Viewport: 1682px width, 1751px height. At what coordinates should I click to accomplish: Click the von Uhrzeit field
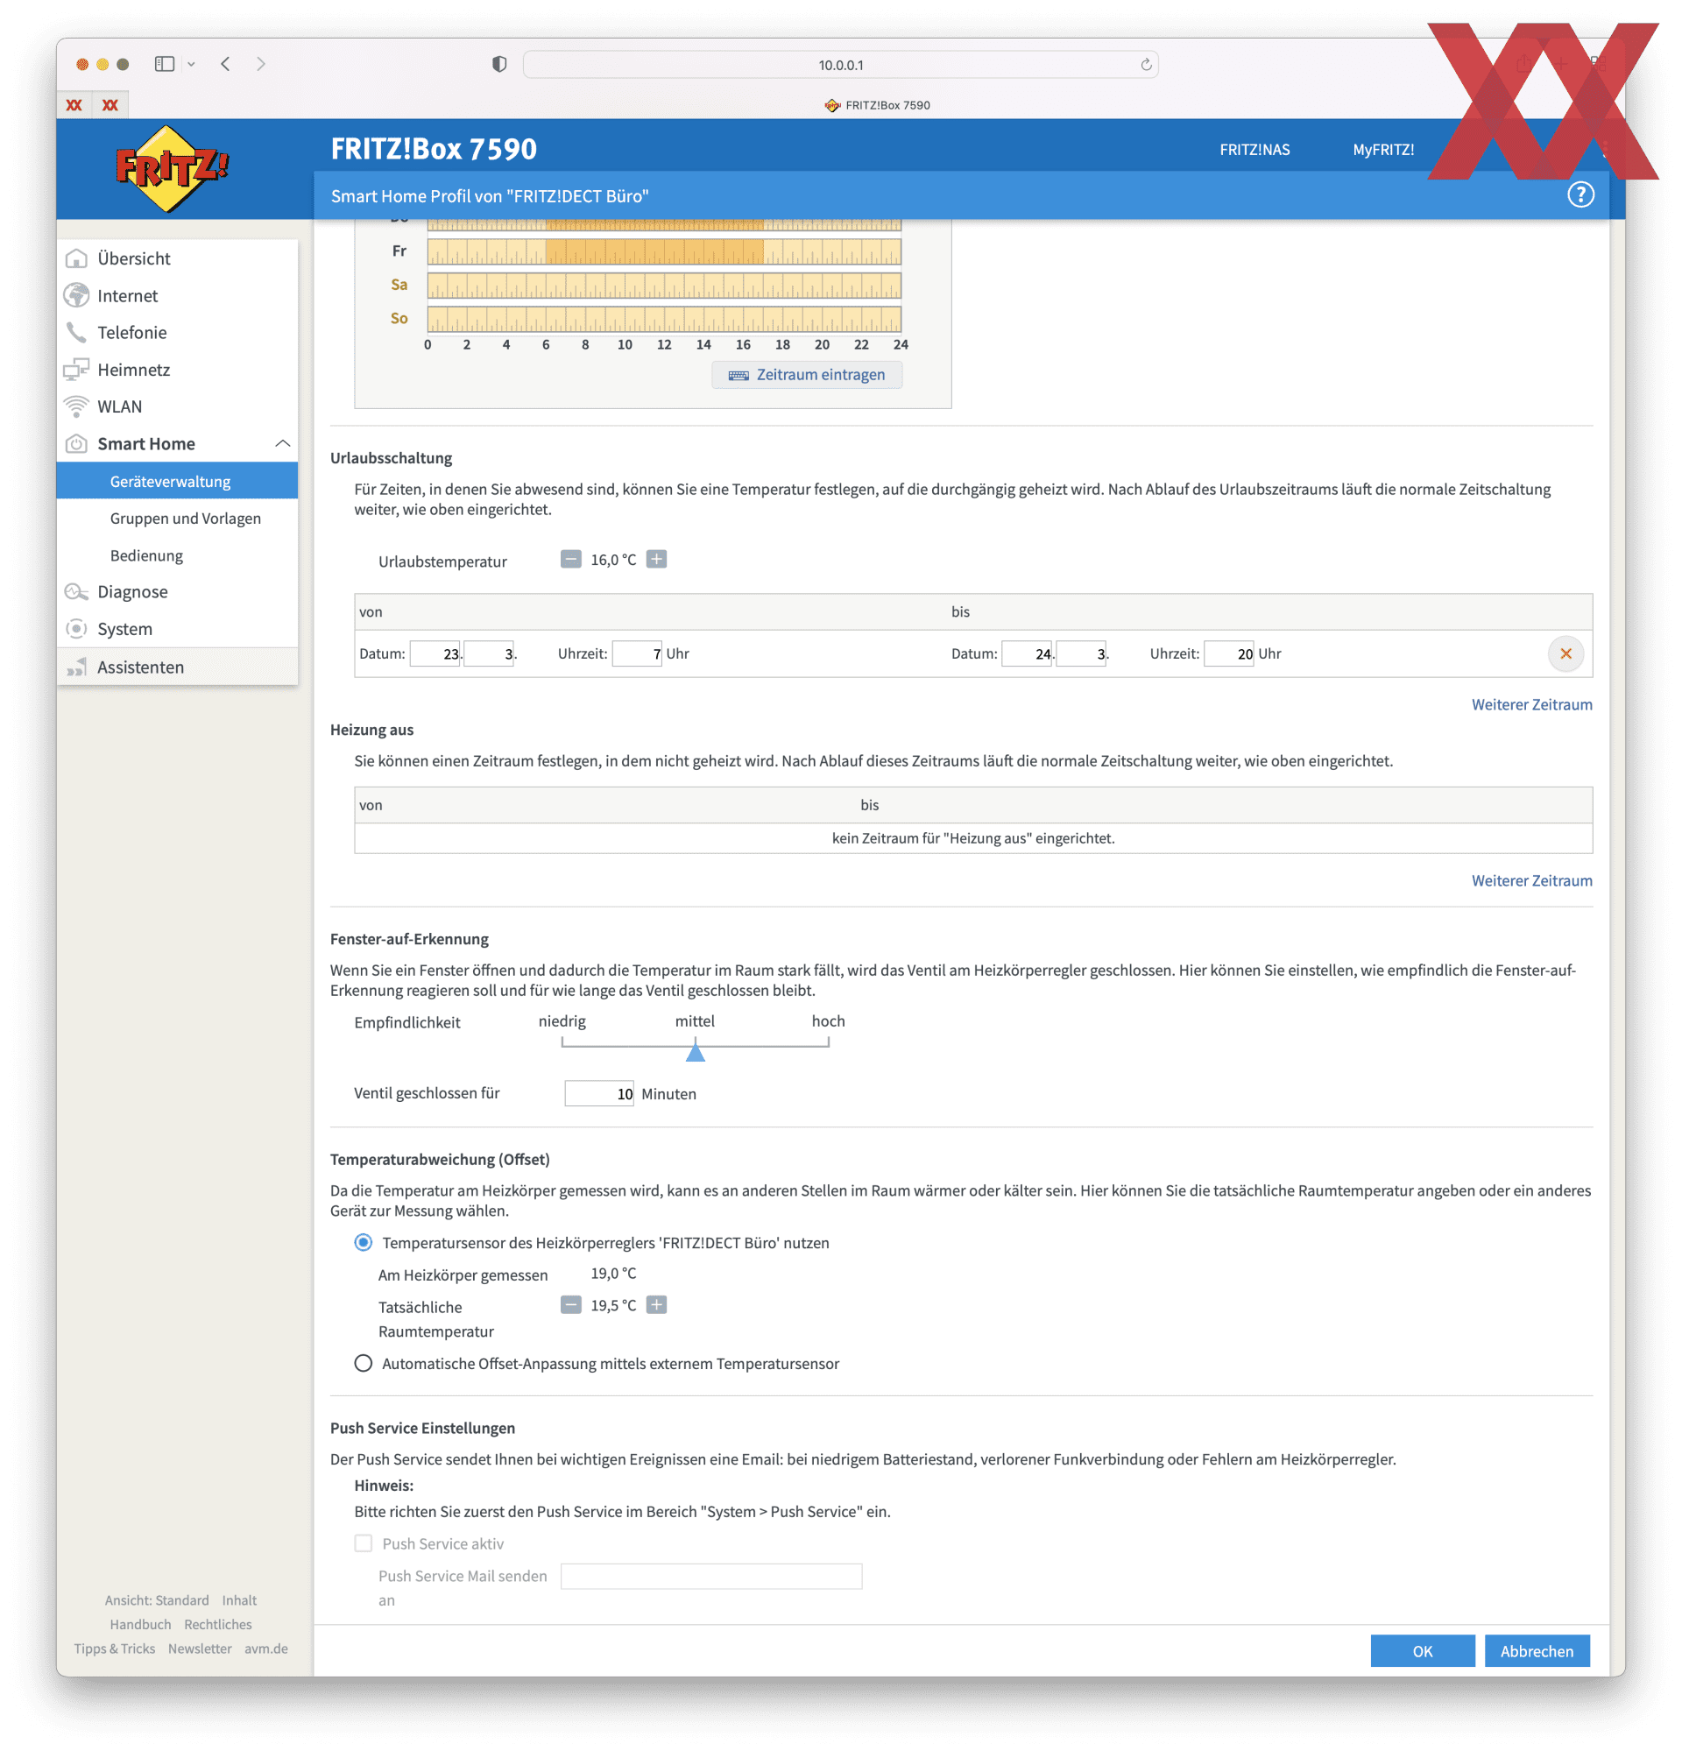637,654
